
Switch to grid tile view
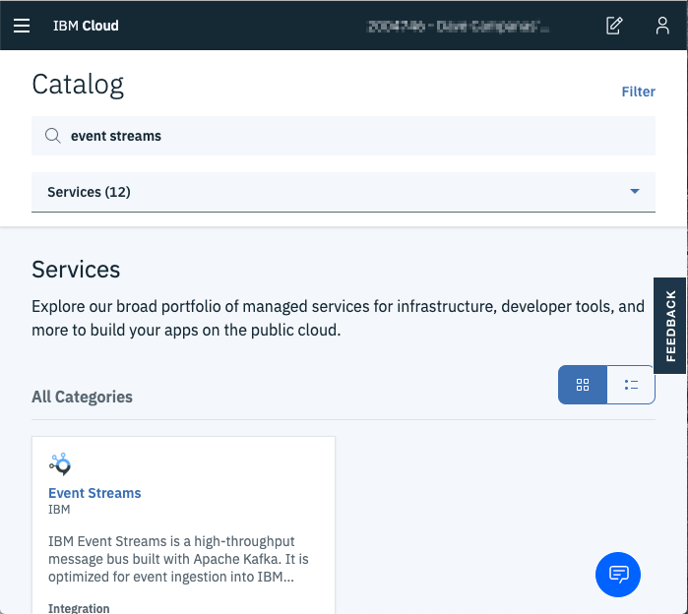583,385
